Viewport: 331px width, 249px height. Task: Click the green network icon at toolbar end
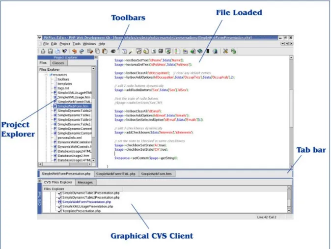[233, 51]
